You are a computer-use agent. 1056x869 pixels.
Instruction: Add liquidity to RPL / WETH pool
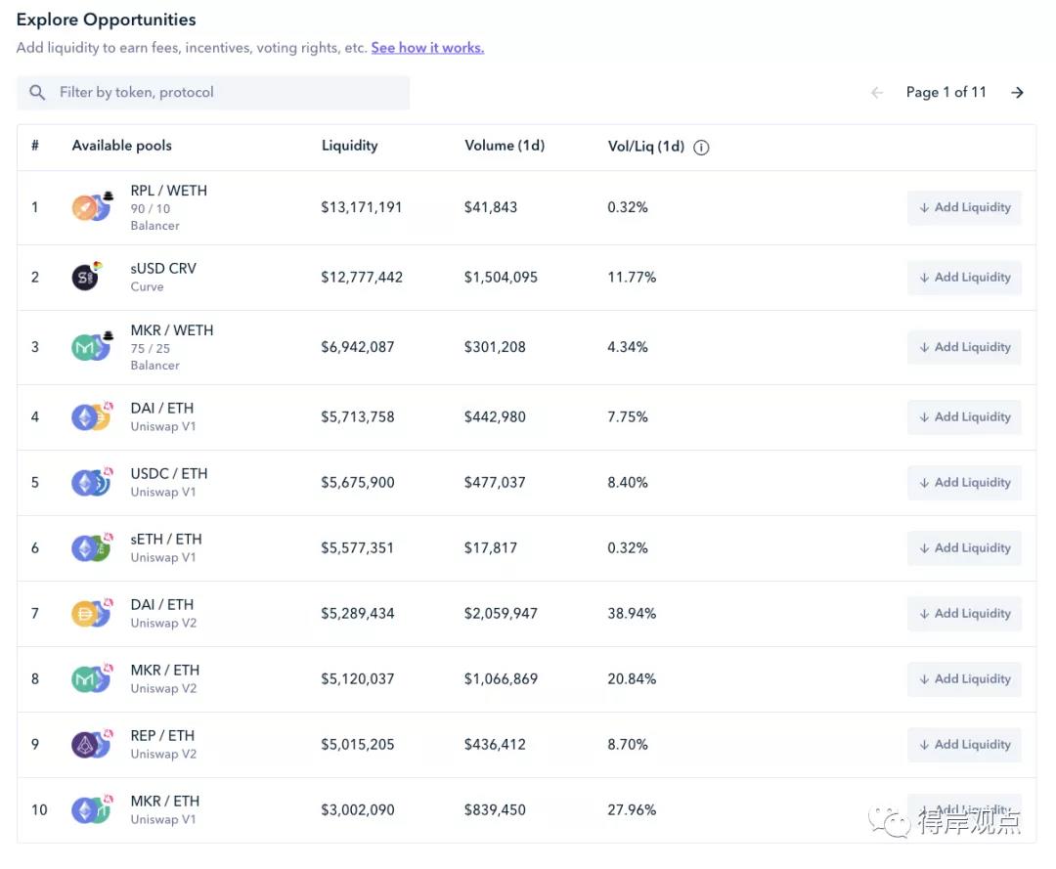click(964, 207)
